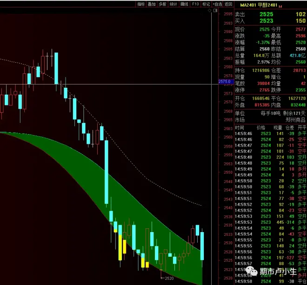Screen dimensions: 307x285
Task: Open the 统计 statistics toolbar button
Action: [173, 4]
